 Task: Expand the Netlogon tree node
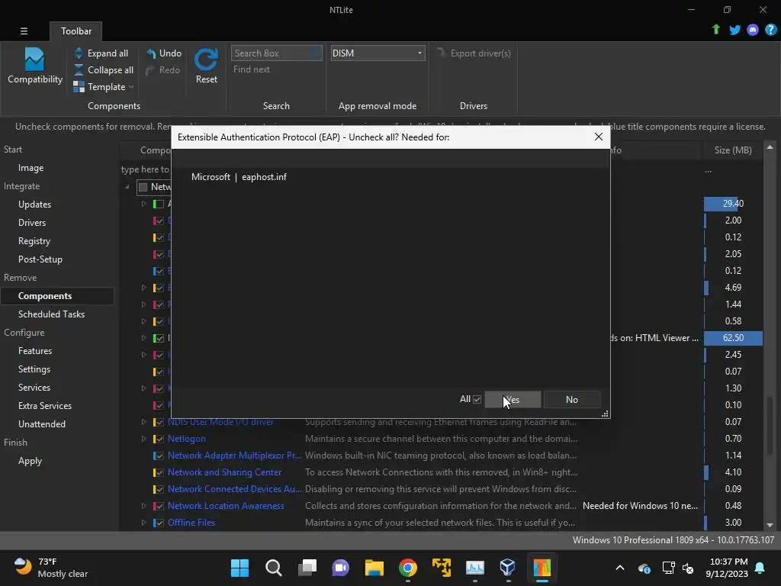143,439
